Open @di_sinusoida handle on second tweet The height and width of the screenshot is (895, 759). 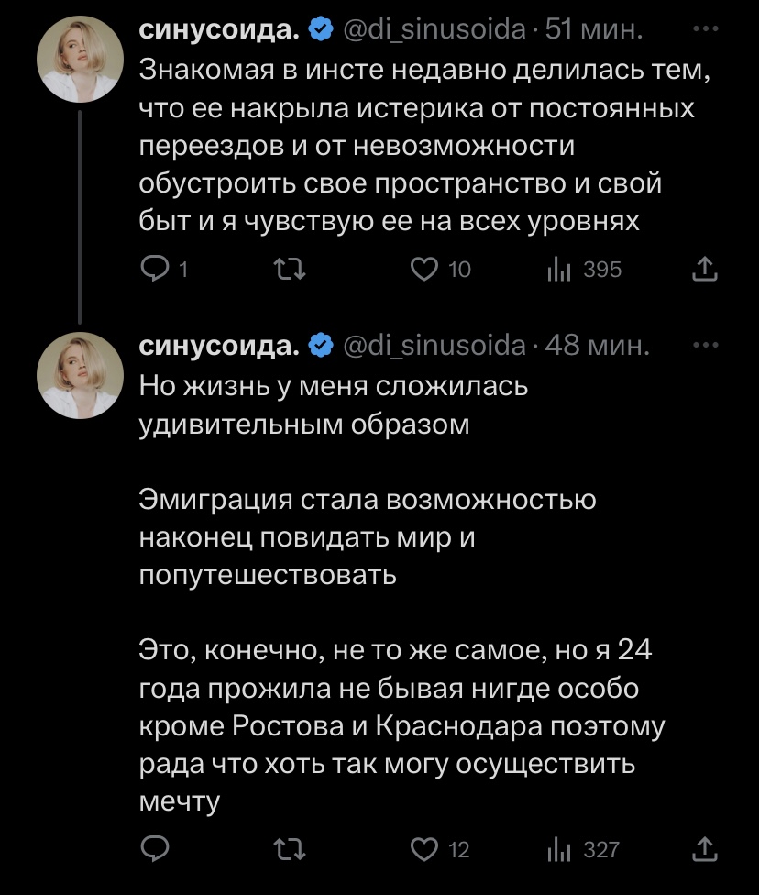click(434, 348)
